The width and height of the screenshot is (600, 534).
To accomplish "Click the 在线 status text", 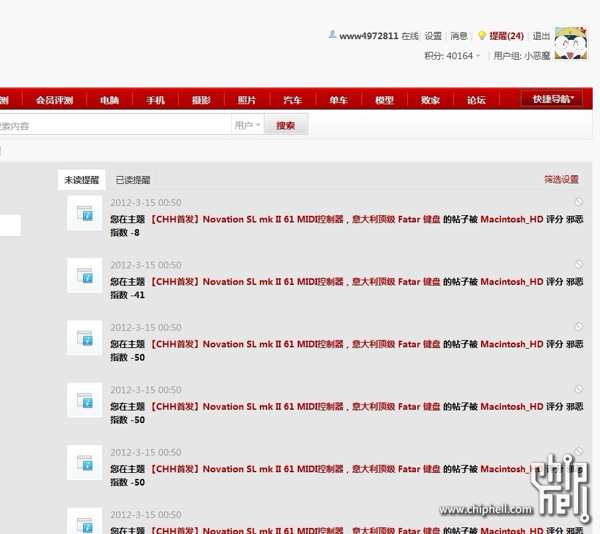I will coord(410,36).
